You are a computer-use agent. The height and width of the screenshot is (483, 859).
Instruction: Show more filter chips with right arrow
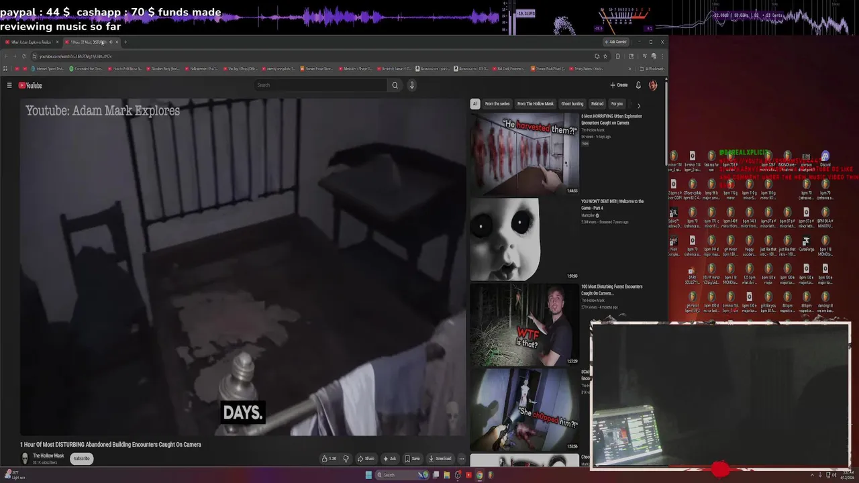(x=638, y=105)
